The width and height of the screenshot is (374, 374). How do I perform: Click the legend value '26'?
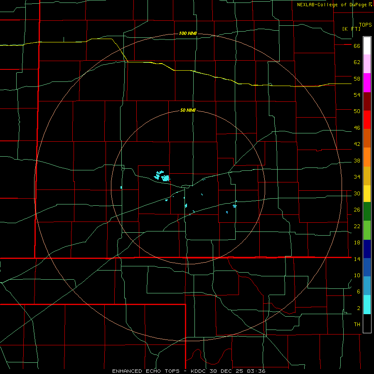click(x=357, y=210)
